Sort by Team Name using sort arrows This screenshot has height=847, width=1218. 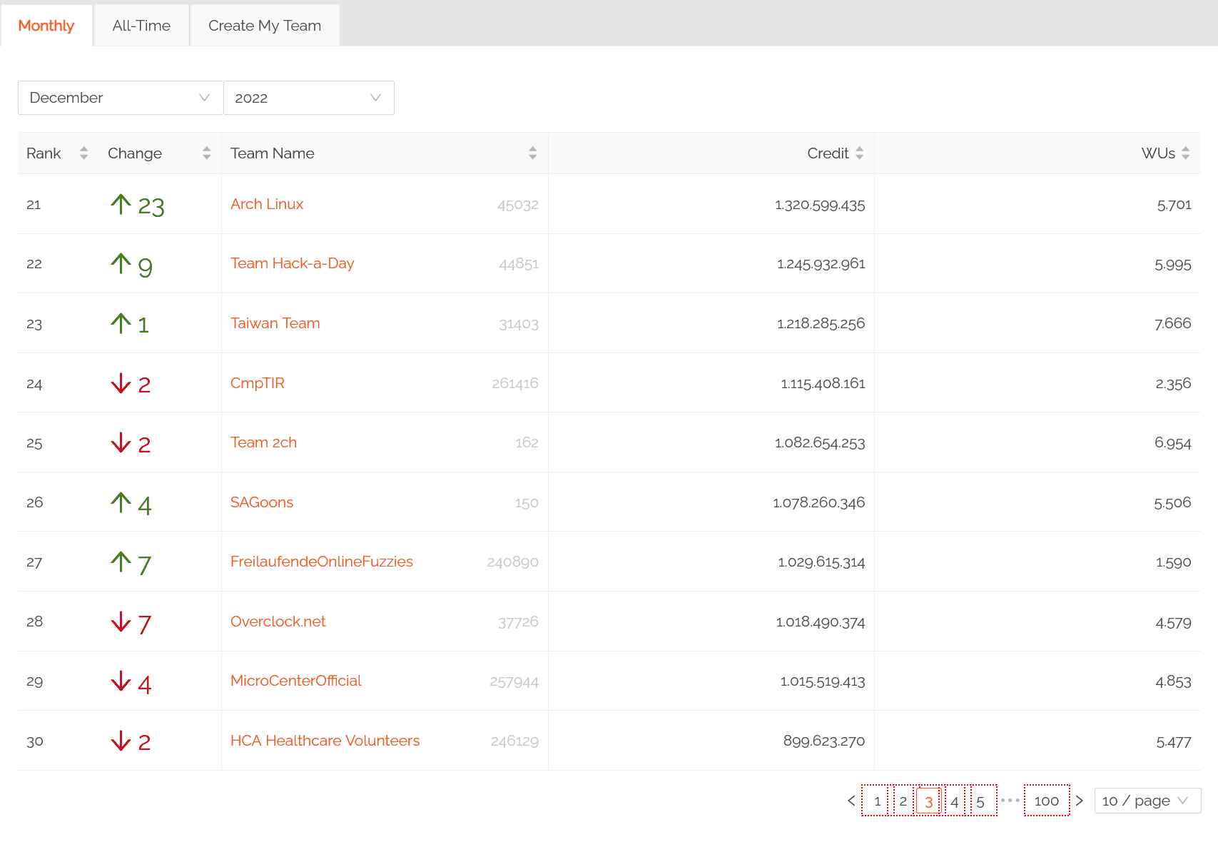[532, 153]
